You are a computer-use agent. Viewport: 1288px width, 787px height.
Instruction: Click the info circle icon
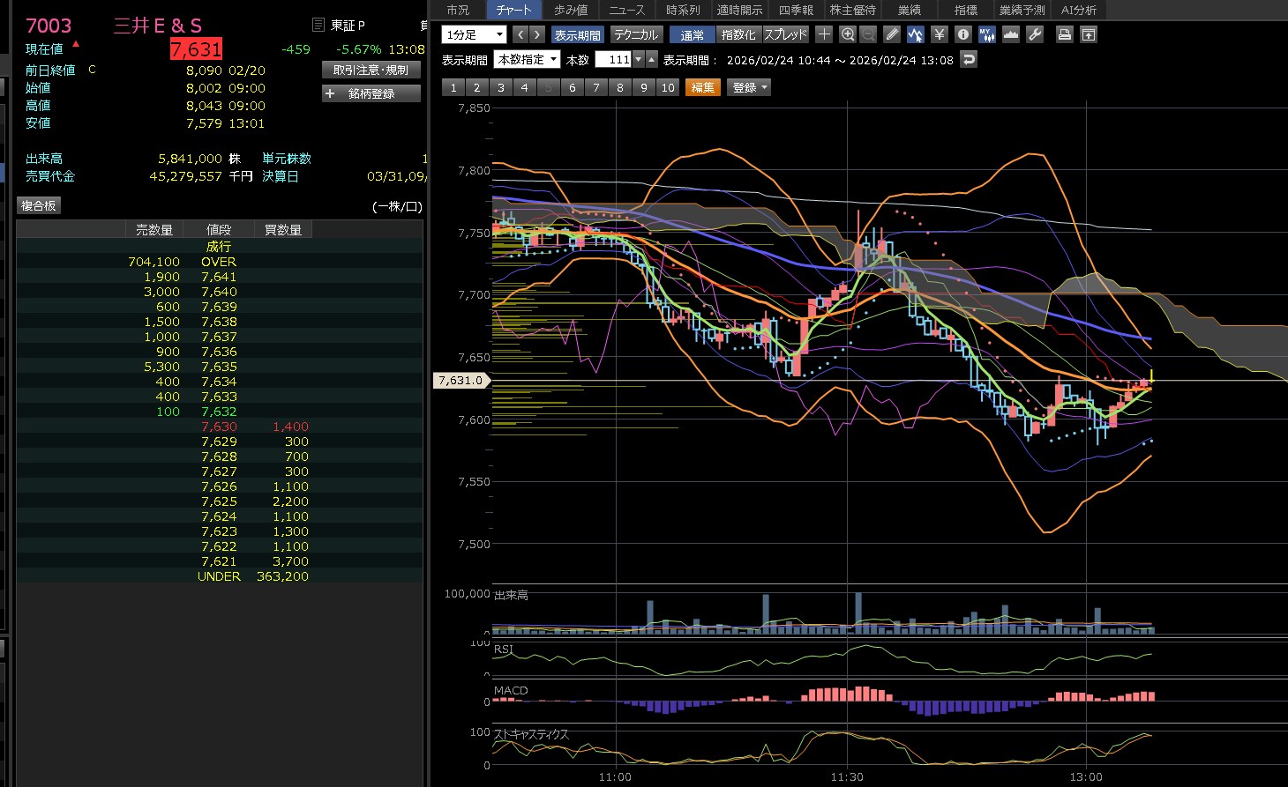(963, 34)
